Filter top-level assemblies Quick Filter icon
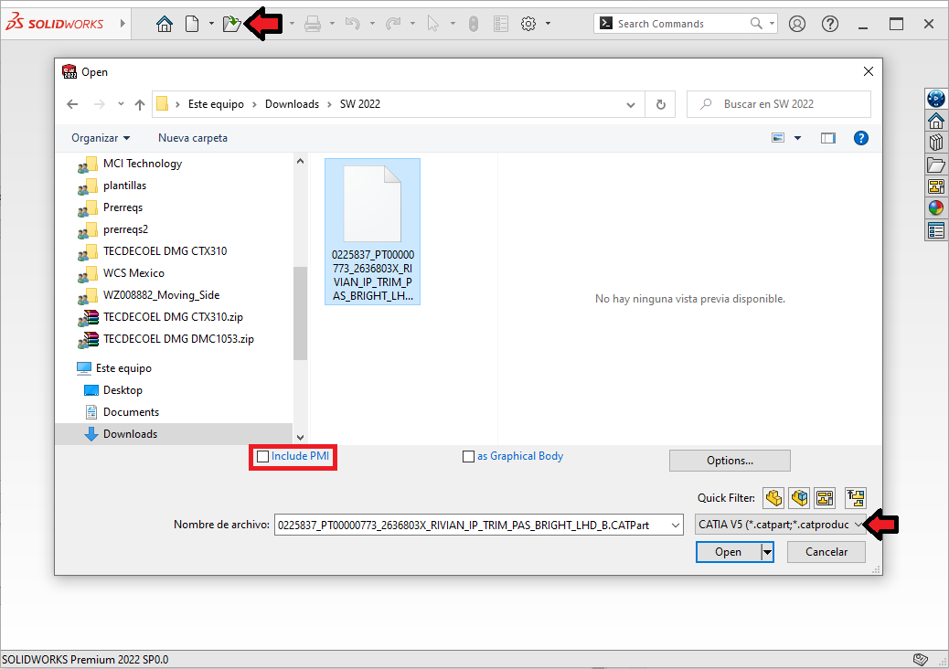This screenshot has height=669, width=949. pos(856,498)
